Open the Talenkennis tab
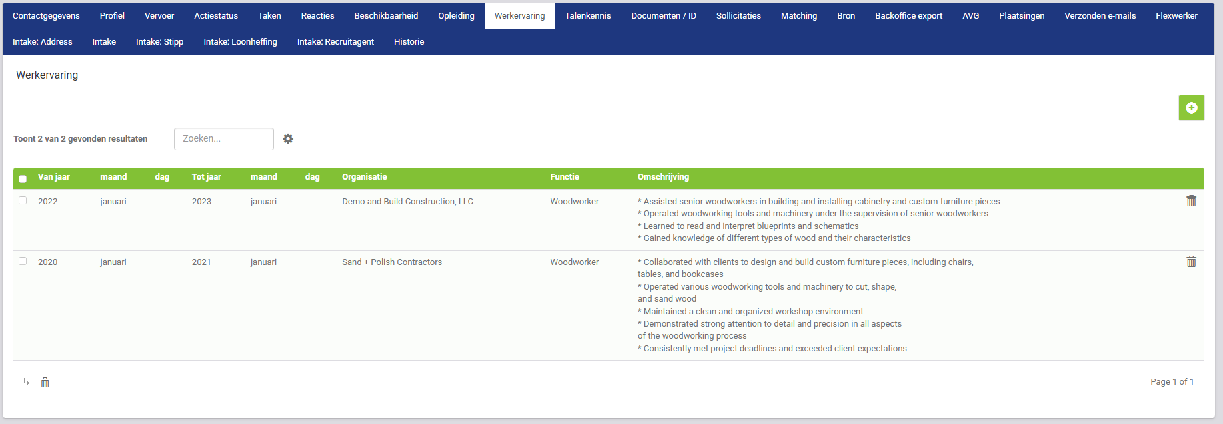Viewport: 1223px width, 424px height. click(587, 16)
